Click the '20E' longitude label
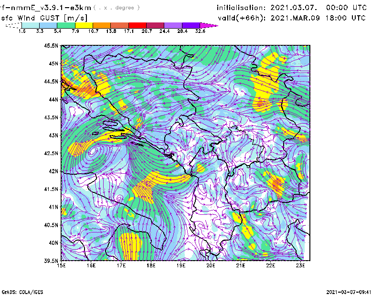Image resolution: width=382 pixels, height=295 pixels. 211,265
